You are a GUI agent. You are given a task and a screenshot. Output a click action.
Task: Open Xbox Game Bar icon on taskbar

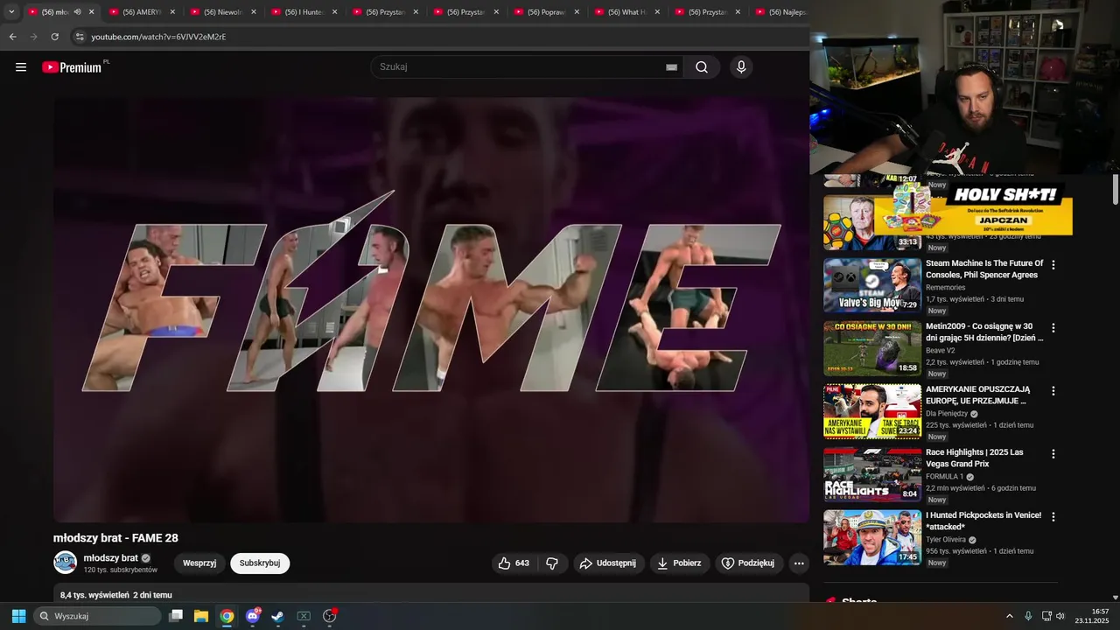pyautogui.click(x=304, y=616)
